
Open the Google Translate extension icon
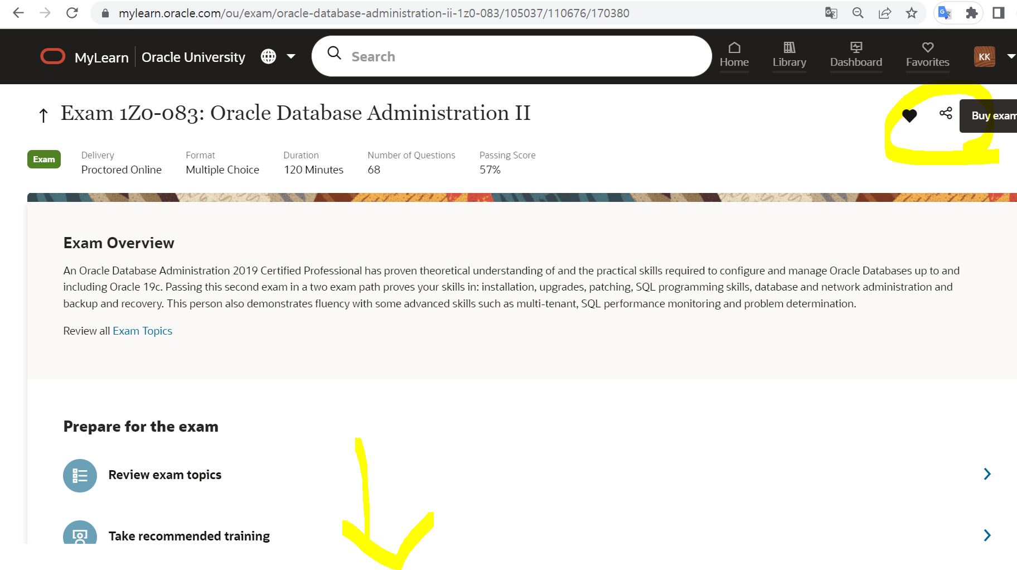(945, 13)
